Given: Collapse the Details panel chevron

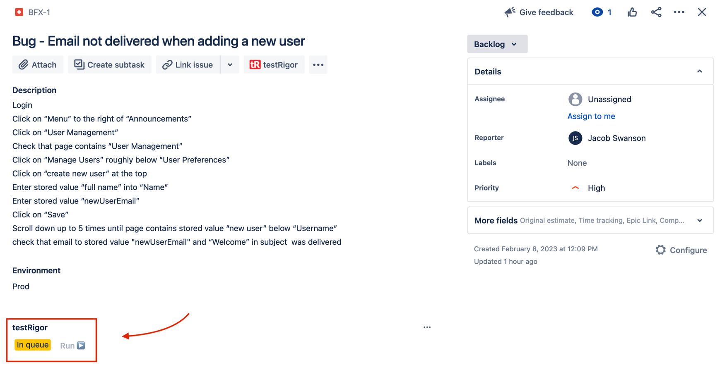Looking at the screenshot, I should tap(700, 72).
